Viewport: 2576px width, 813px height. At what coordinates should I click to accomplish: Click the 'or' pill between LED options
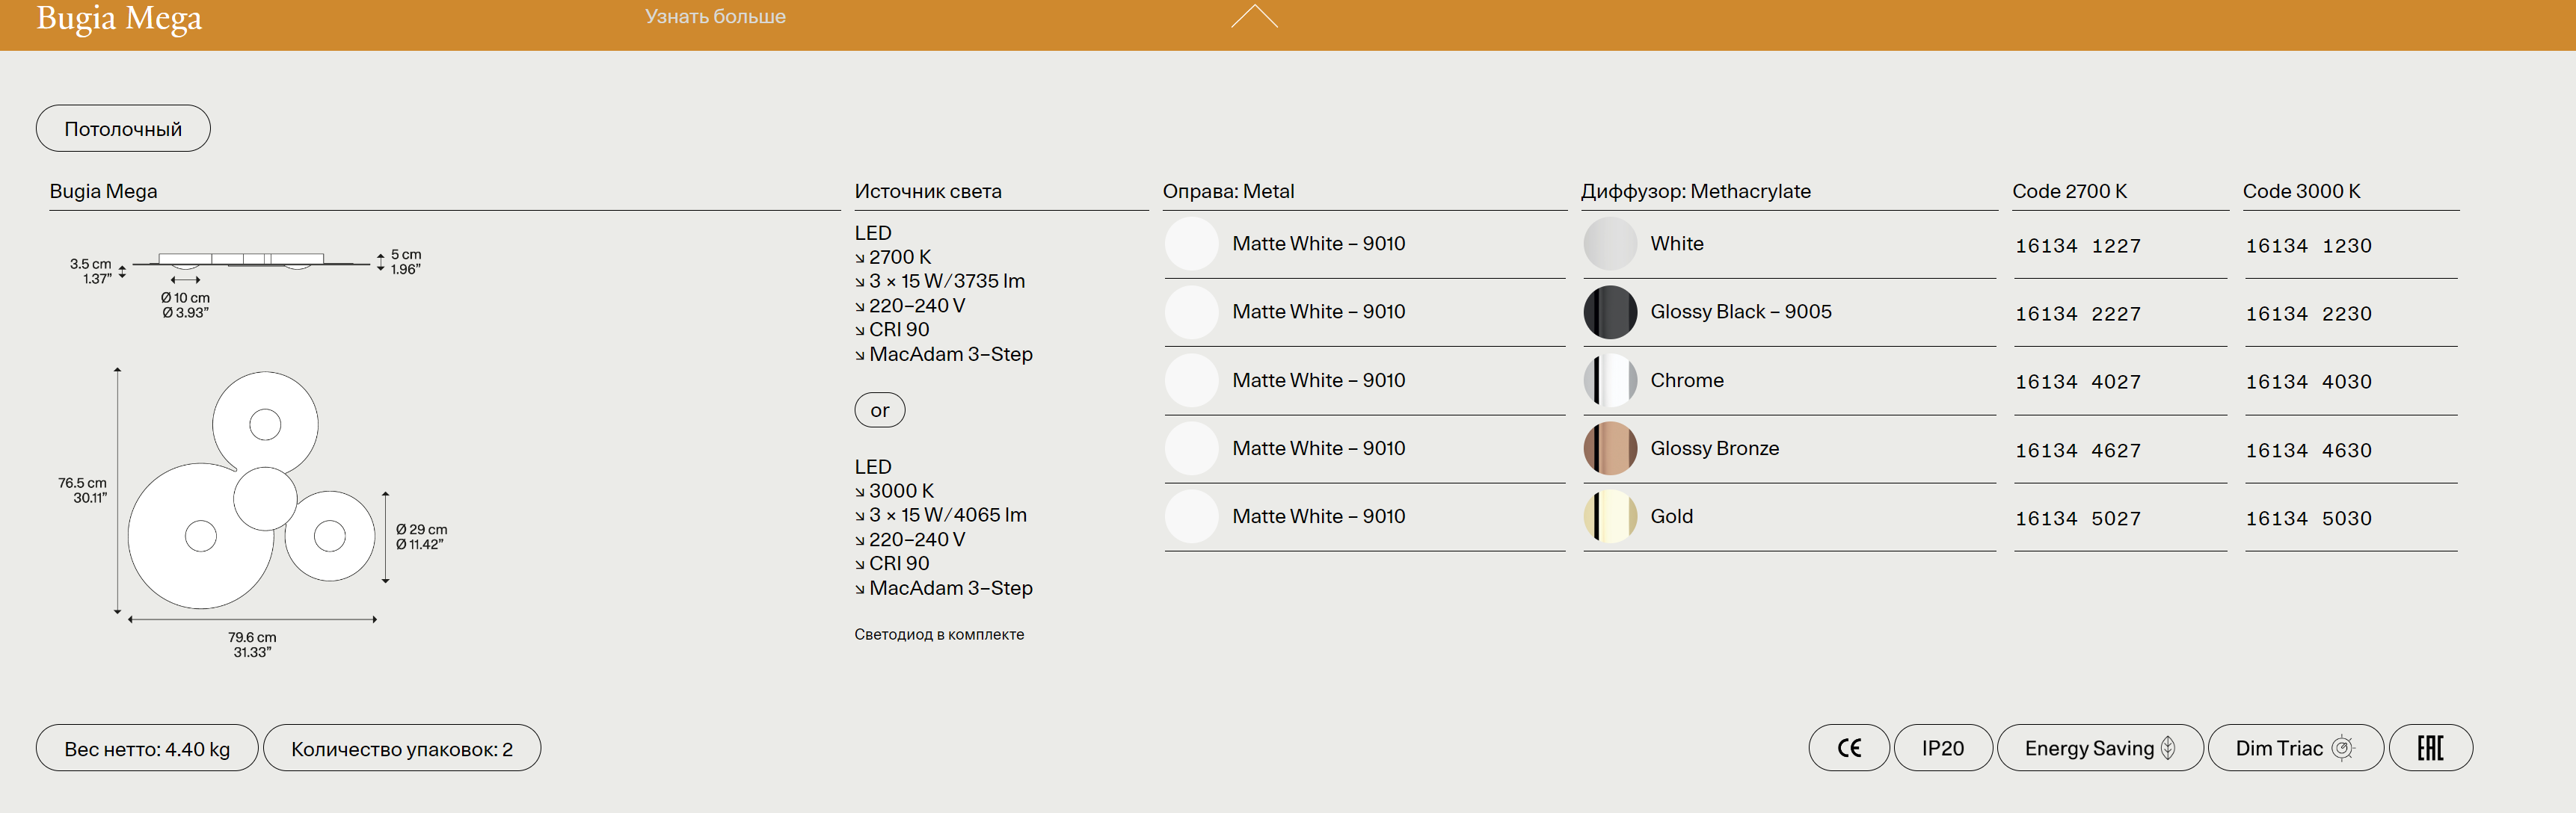point(879,410)
